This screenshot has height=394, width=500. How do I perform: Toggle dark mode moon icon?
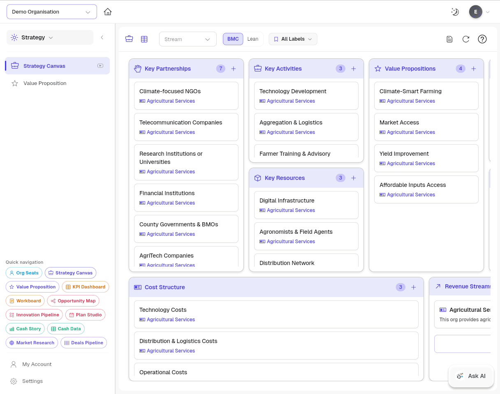(x=455, y=12)
